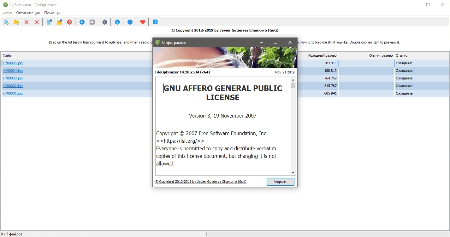The width and height of the screenshot is (450, 237).
Task: Click the GNU AFFERO GENERAL PUBLIC LICENSE heading
Action: 223,93
